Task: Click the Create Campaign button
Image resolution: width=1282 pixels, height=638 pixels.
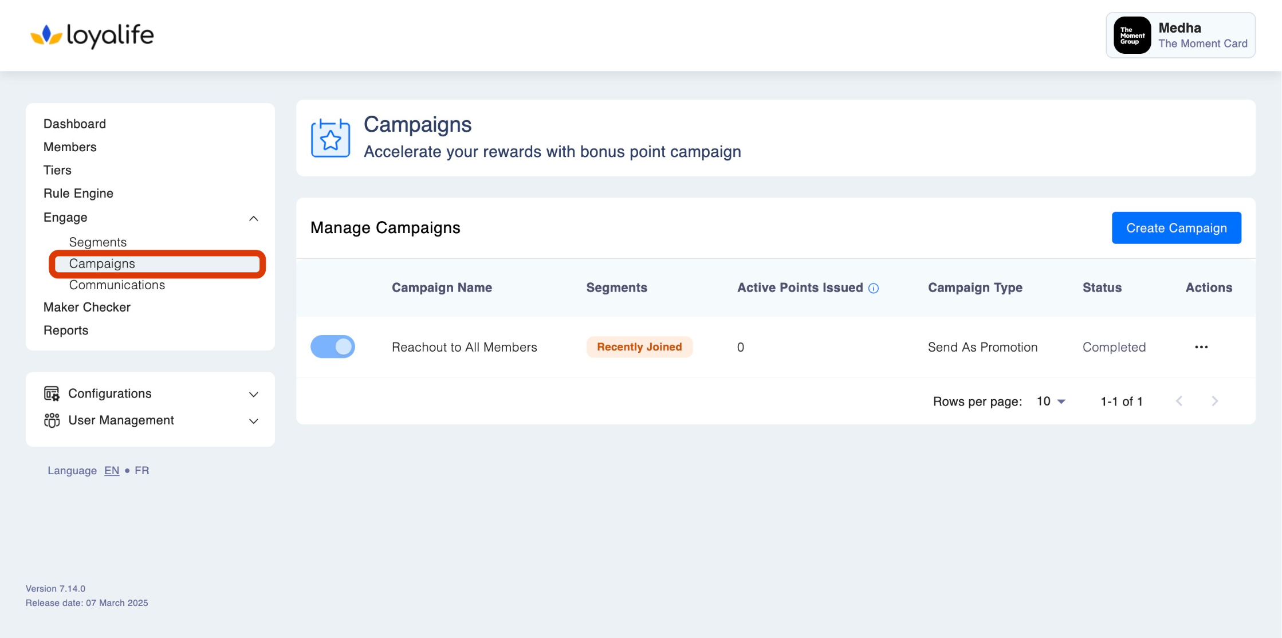Action: pyautogui.click(x=1176, y=228)
